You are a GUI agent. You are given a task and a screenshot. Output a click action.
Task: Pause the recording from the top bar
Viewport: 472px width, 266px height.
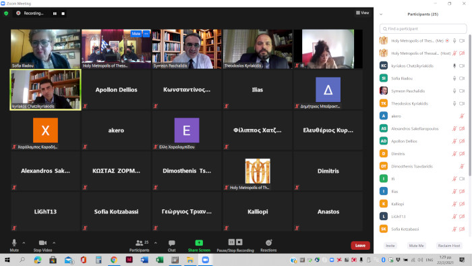(55, 14)
